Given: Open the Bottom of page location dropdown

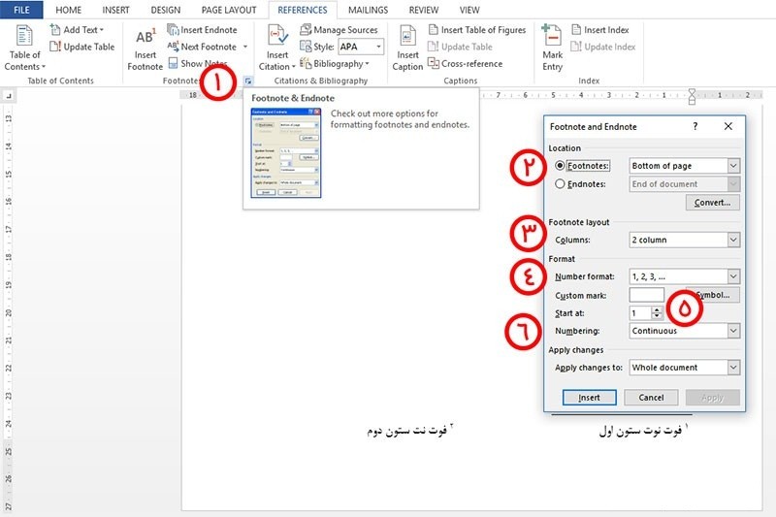Looking at the screenshot, I should (733, 166).
